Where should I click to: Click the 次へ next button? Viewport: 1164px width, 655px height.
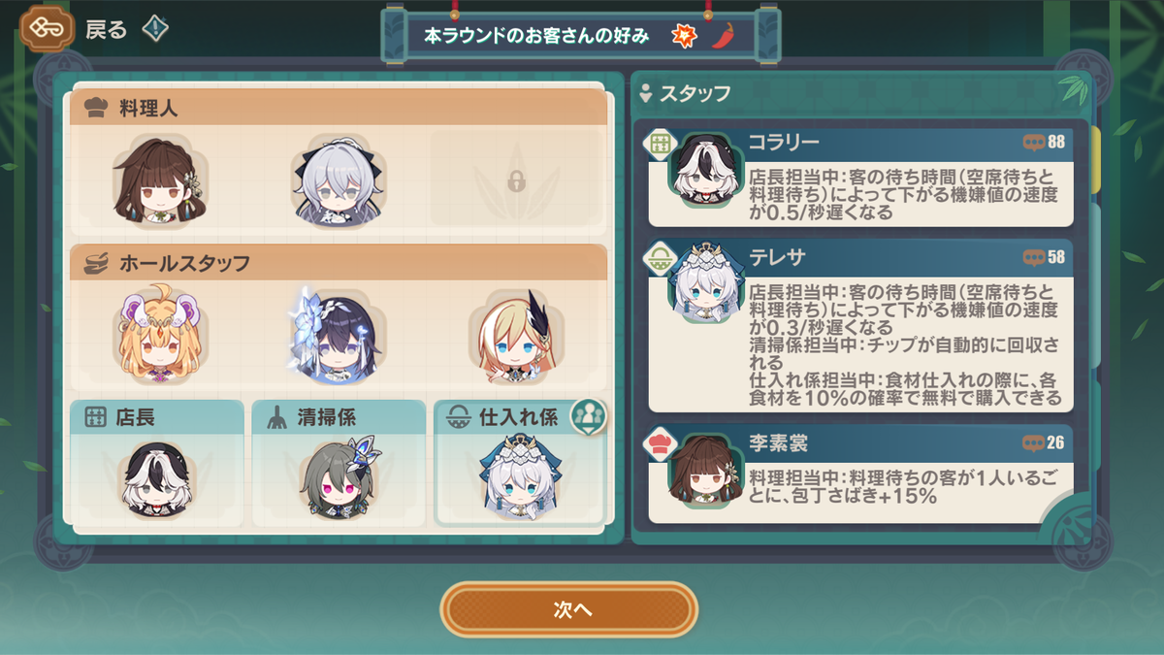(569, 610)
